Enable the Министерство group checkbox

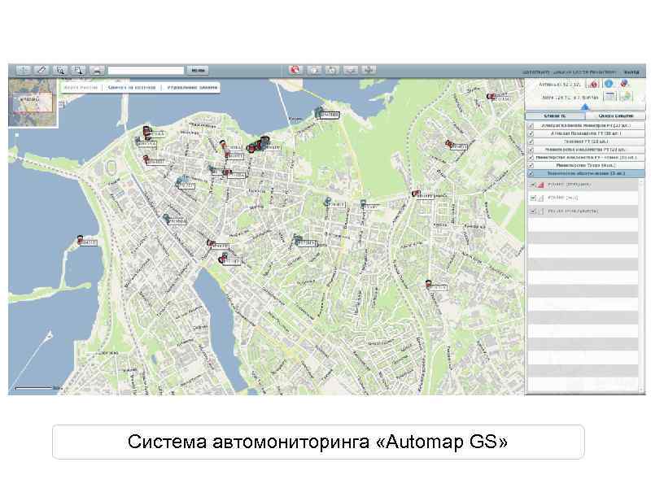(x=531, y=165)
